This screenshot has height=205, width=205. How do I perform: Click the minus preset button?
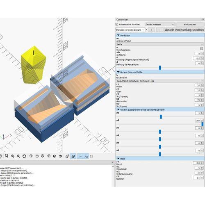point(159,30)
